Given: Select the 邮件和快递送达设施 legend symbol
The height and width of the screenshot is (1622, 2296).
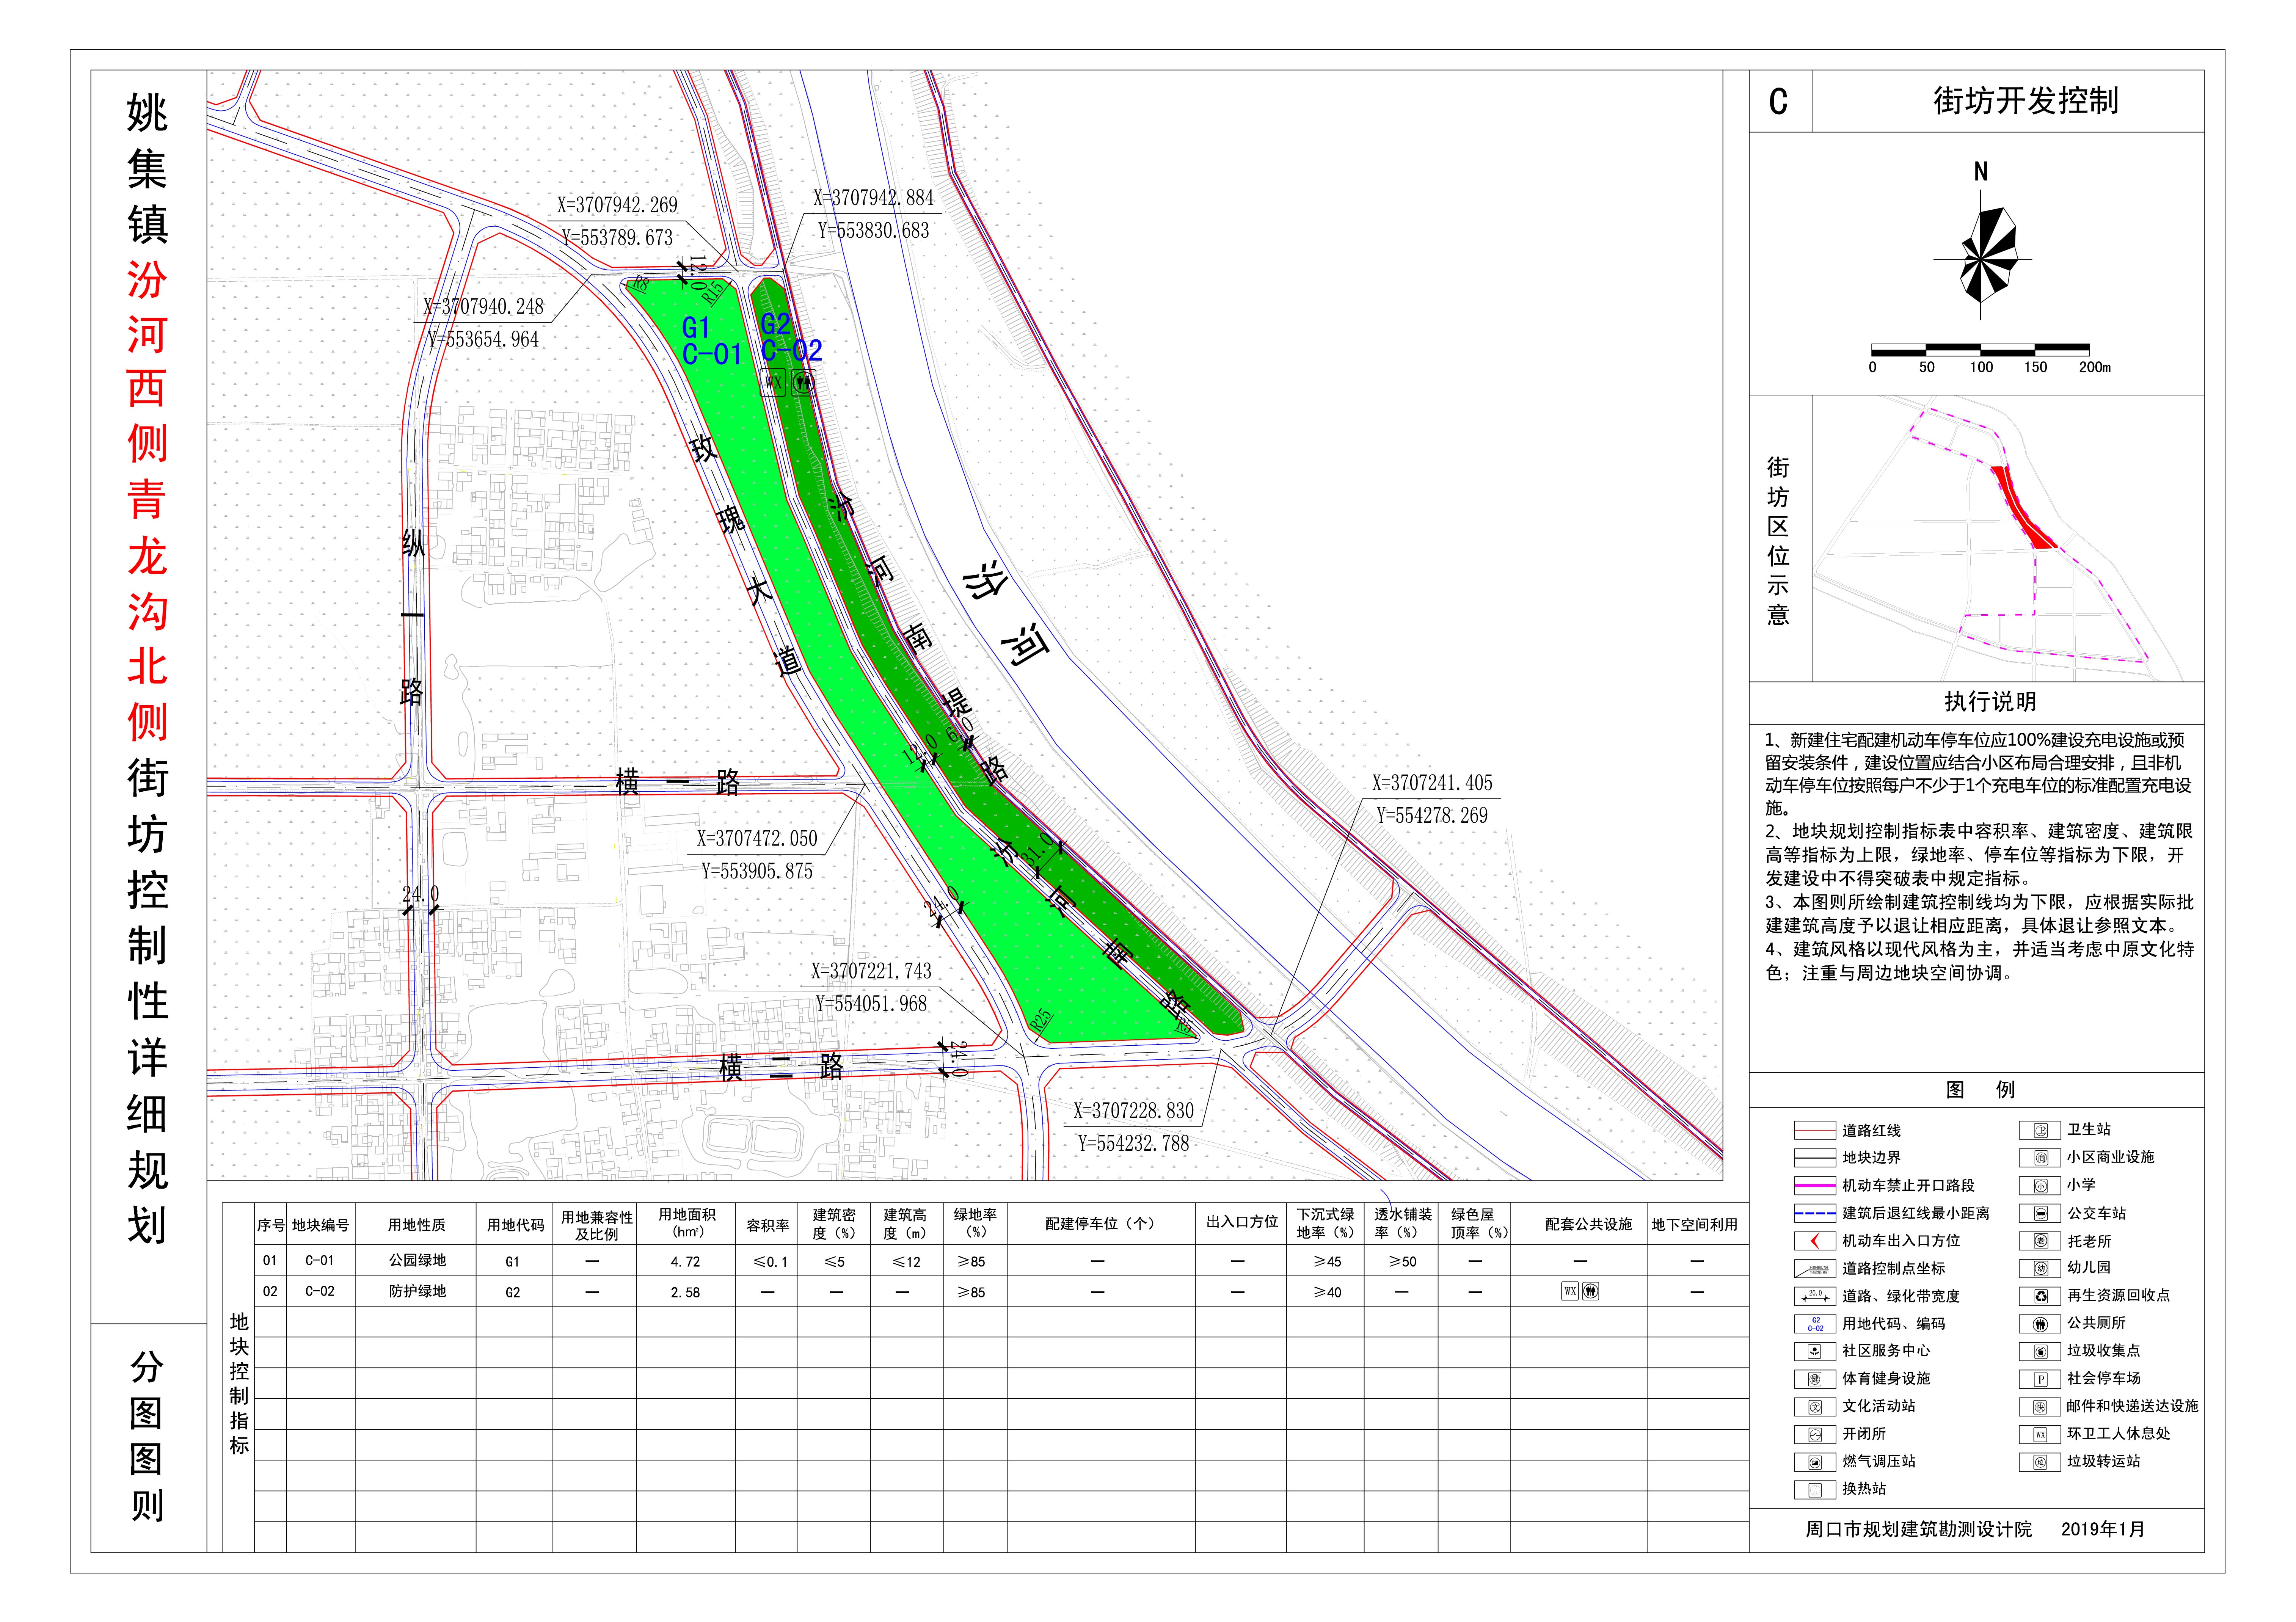Looking at the screenshot, I should 2040,1407.
